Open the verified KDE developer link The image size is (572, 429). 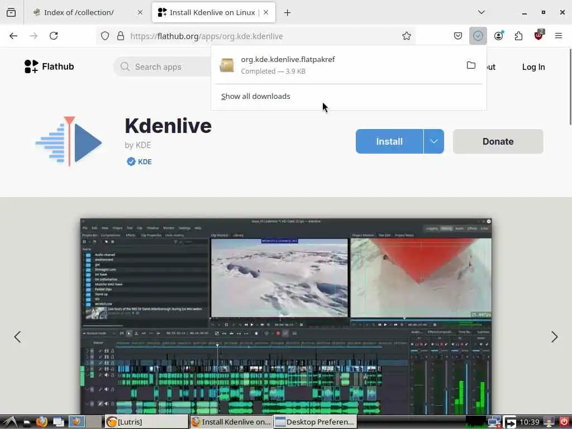139,161
